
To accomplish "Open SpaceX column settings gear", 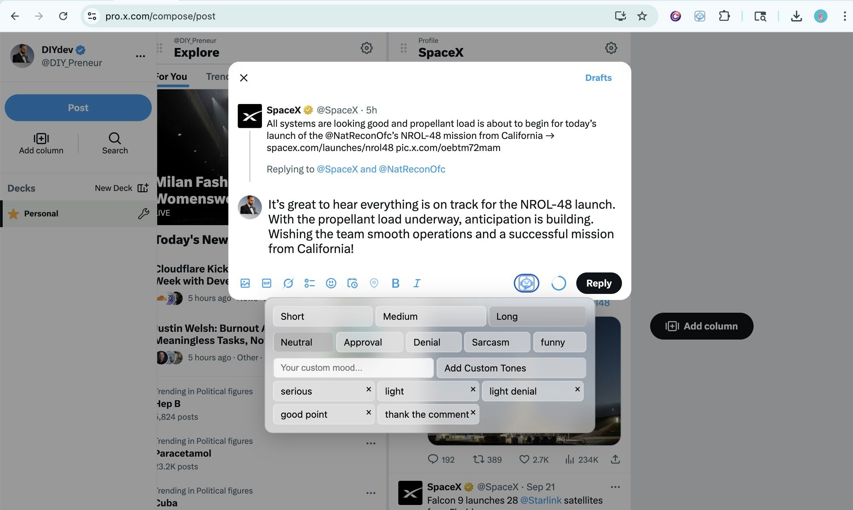I will pos(611,48).
